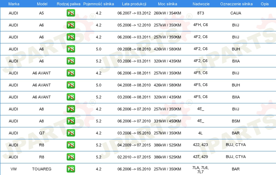Click the fuel icon in the Audi A8 5.2 row
This screenshot has height=175, width=276.
[x=71, y=121]
